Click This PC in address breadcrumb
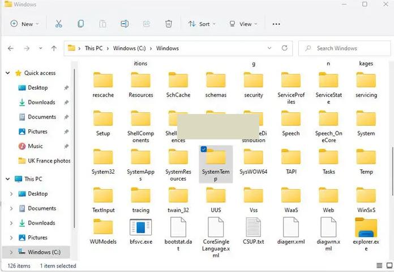 tap(93, 48)
